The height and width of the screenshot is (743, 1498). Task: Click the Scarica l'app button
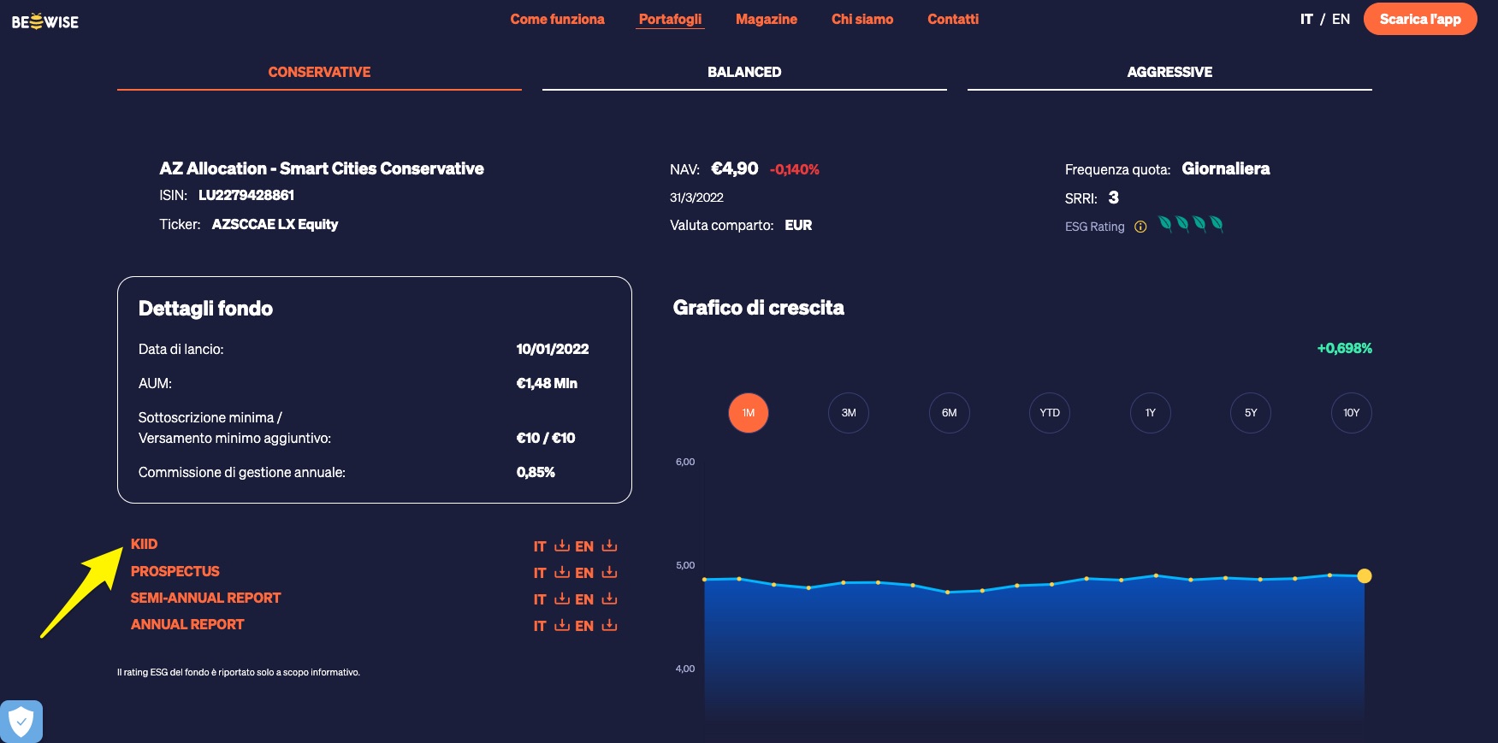[1420, 19]
